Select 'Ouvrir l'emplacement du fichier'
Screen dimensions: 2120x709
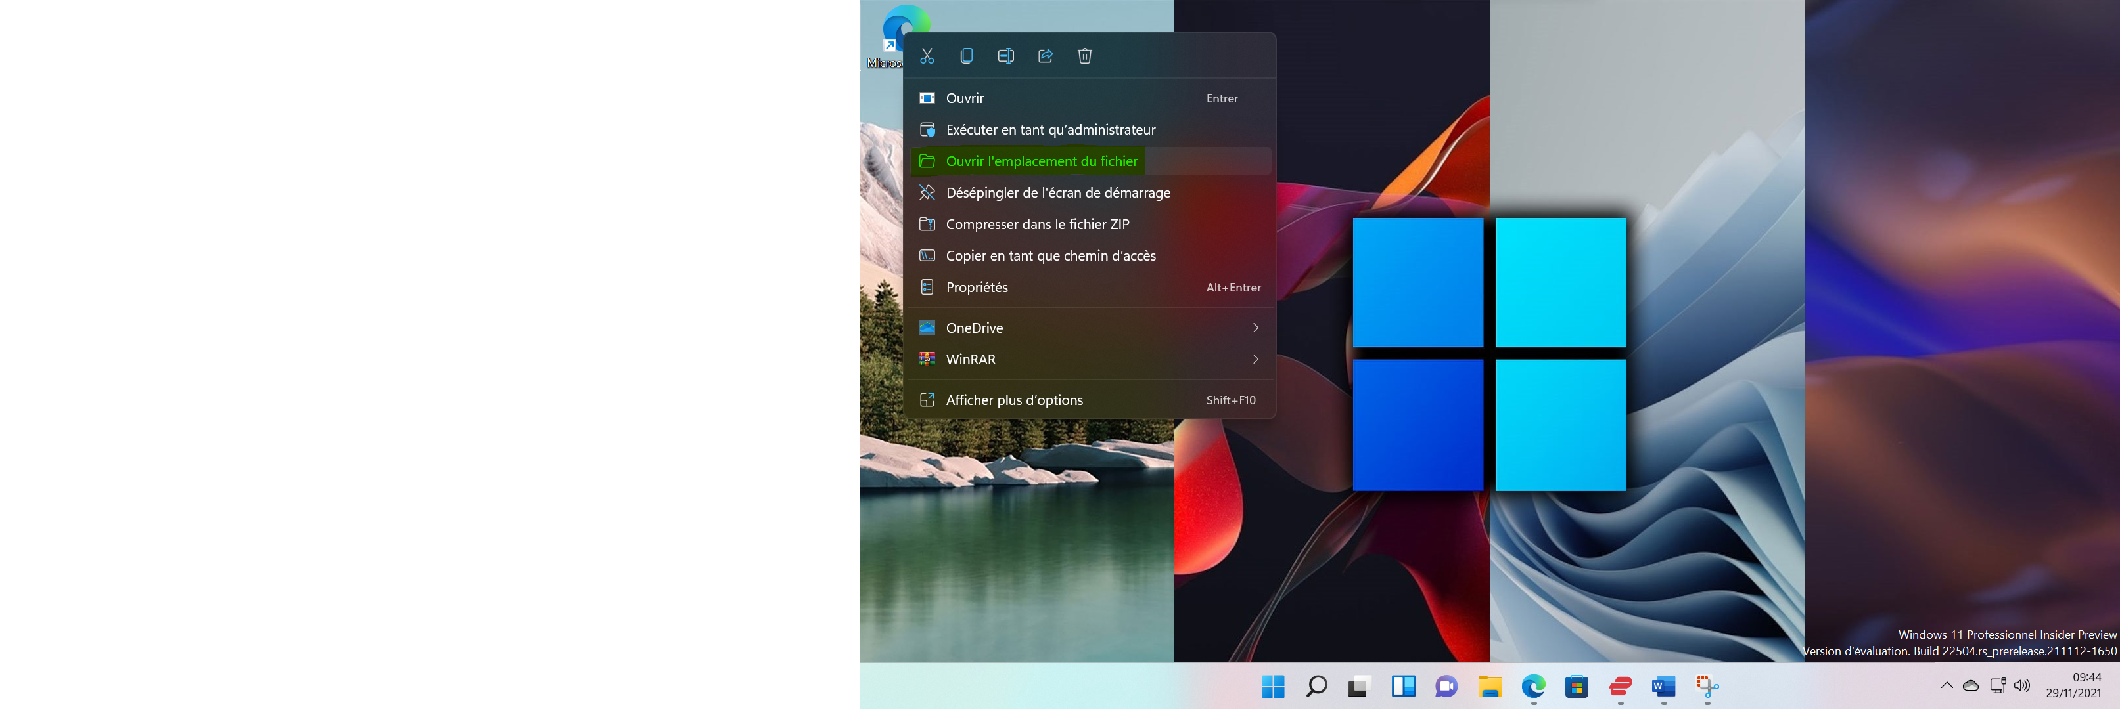pyautogui.click(x=1041, y=161)
